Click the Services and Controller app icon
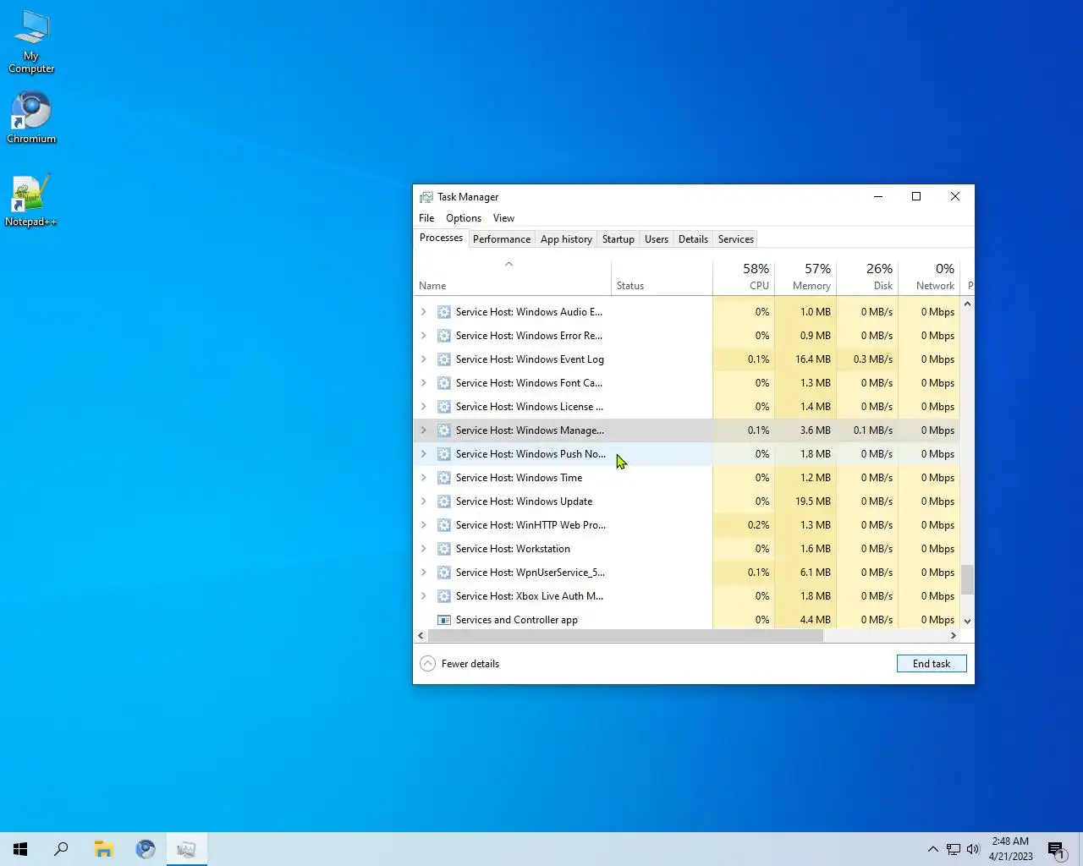1083x866 pixels. tap(443, 620)
